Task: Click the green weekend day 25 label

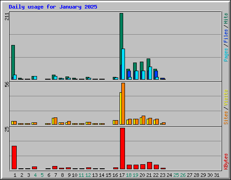Action: (x=176, y=175)
